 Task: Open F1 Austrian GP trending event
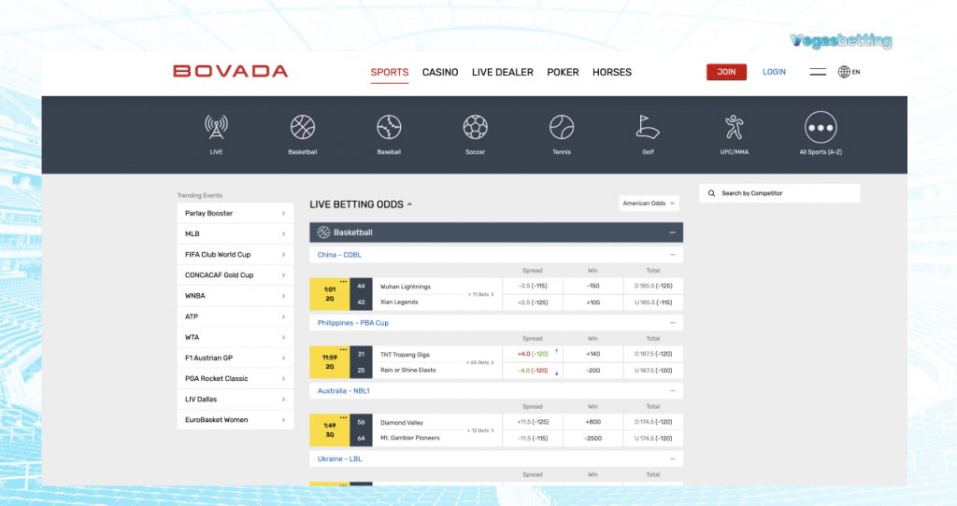pyautogui.click(x=235, y=358)
